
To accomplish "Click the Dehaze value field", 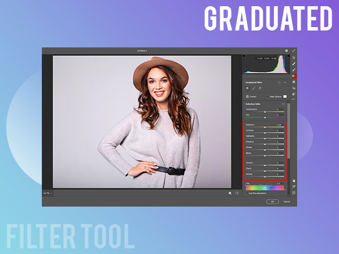I will point(279,174).
